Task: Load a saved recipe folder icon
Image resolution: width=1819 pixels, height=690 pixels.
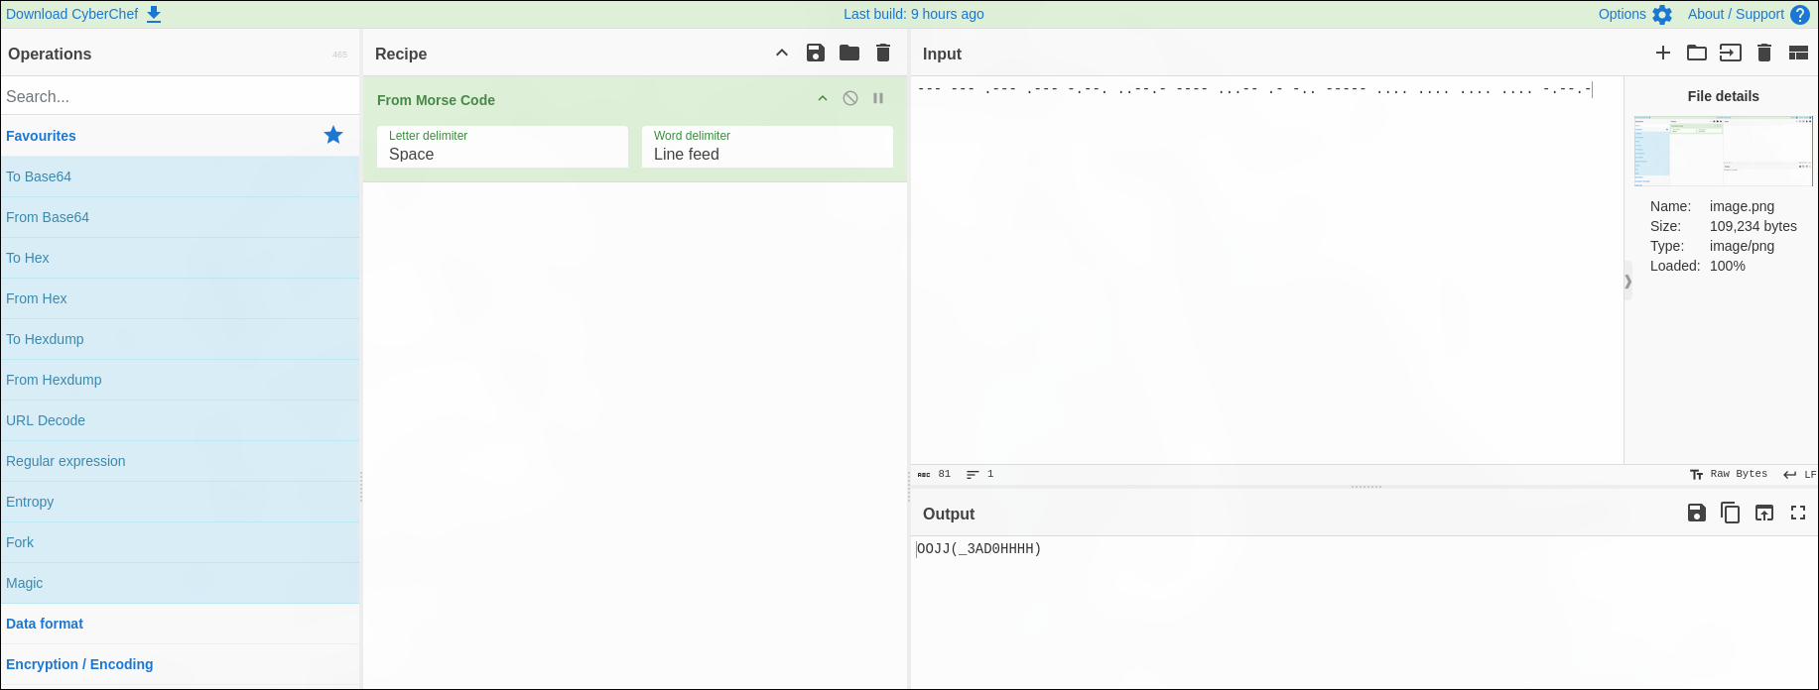Action: 848,54
